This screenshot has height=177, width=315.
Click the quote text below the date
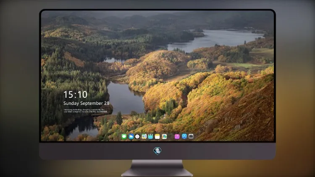click(85, 111)
